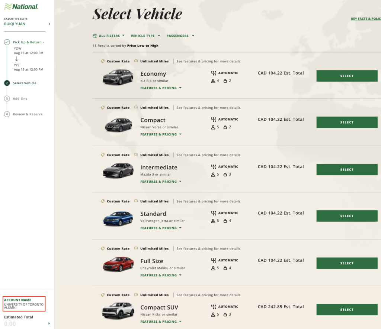Select the Economy Kia Rio vehicle

pos(347,76)
